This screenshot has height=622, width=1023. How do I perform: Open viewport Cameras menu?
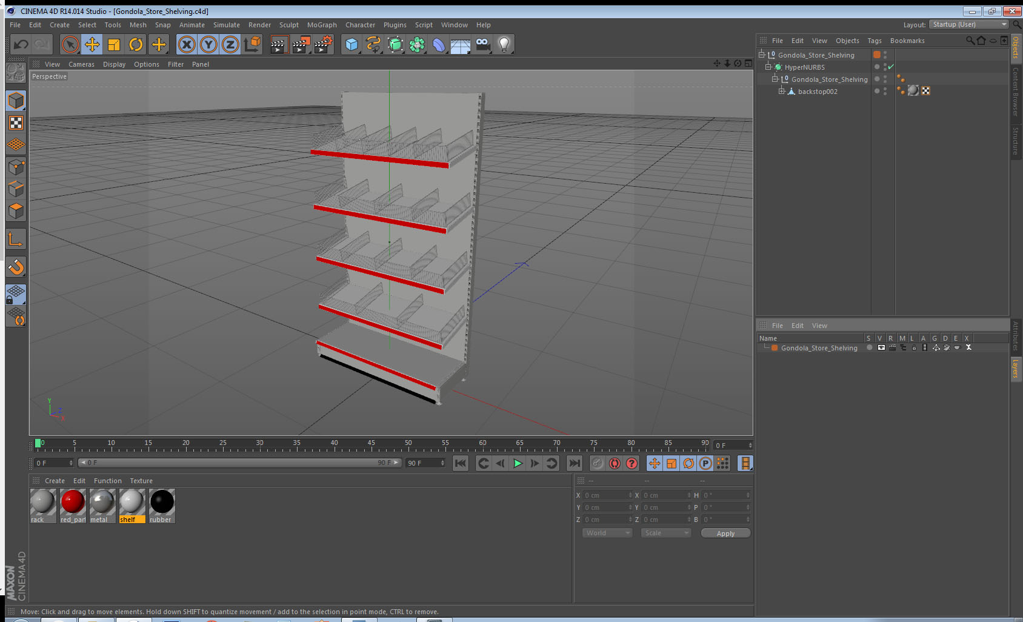pos(81,64)
